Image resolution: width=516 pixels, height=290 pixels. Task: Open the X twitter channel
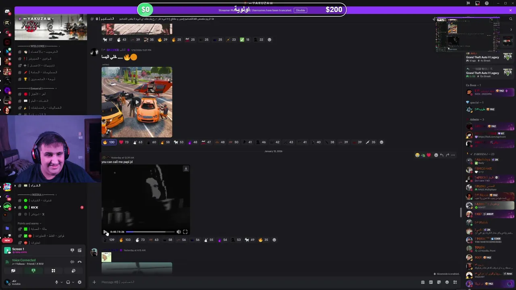[x=50, y=214]
